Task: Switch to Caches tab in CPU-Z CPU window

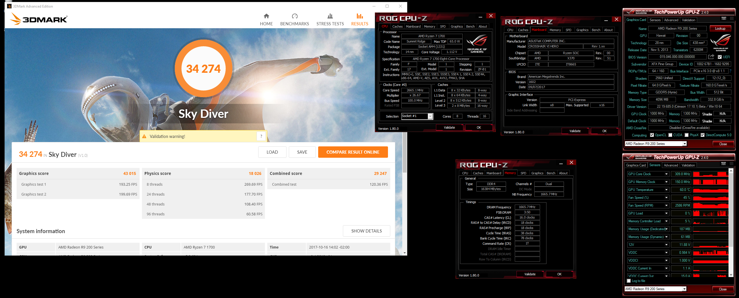Action: point(397,26)
